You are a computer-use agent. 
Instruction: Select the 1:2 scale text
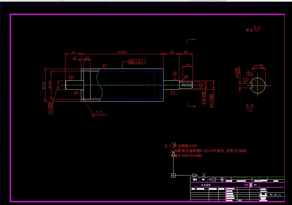click(x=250, y=111)
